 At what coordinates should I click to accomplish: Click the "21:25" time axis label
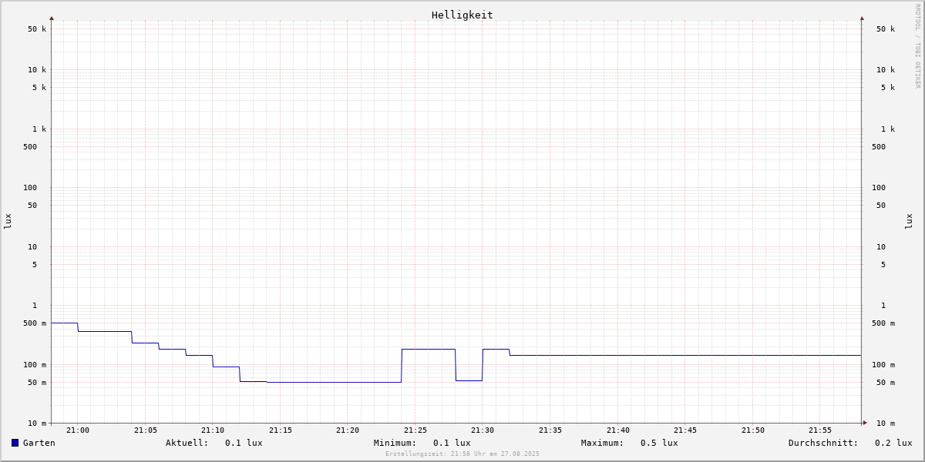coord(415,430)
